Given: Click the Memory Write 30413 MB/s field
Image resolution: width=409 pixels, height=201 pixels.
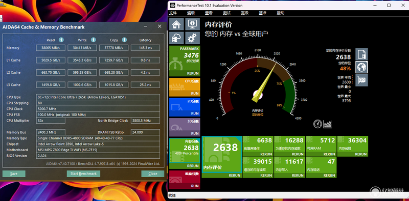Looking at the screenshot, I should coord(82,48).
